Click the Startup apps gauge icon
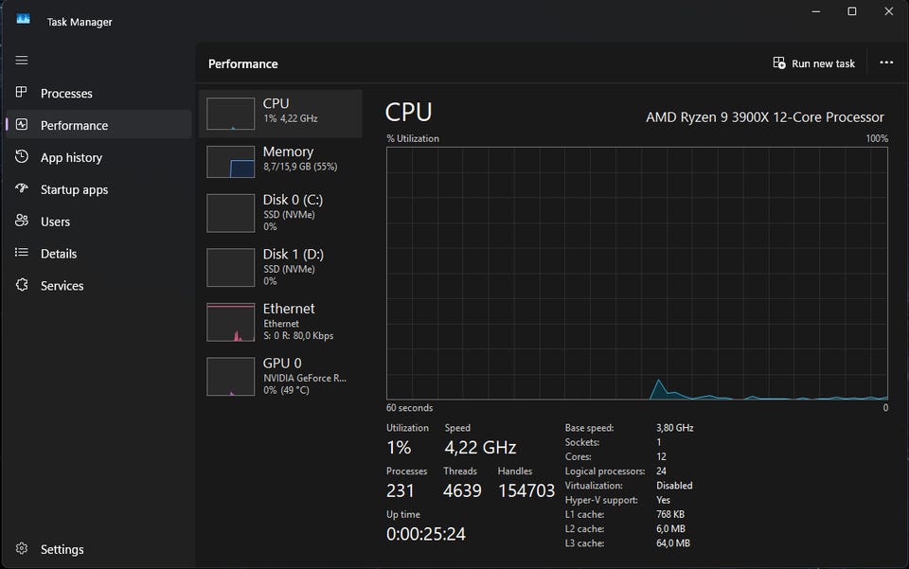The height and width of the screenshot is (569, 909). point(22,189)
